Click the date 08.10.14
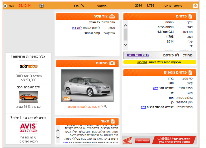The image size is (206, 148). (25, 5)
